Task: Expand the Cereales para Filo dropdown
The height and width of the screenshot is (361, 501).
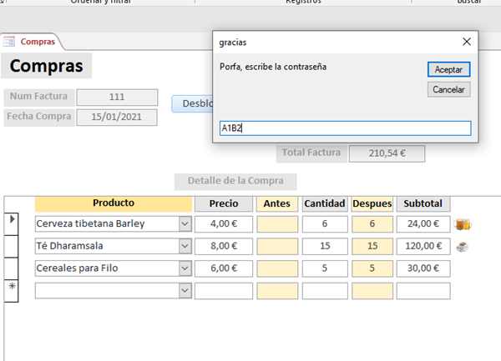Action: [x=185, y=268]
